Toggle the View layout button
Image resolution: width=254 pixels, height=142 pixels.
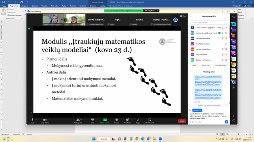click(183, 16)
